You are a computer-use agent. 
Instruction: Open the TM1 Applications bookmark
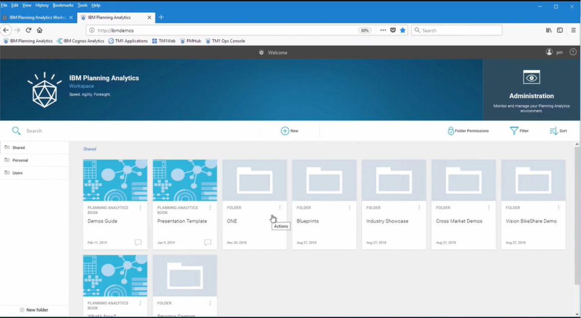click(x=128, y=41)
